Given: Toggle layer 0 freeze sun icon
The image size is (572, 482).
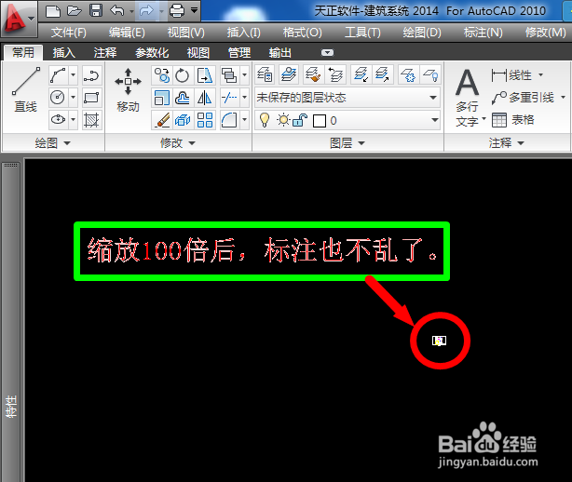Looking at the screenshot, I should point(283,120).
